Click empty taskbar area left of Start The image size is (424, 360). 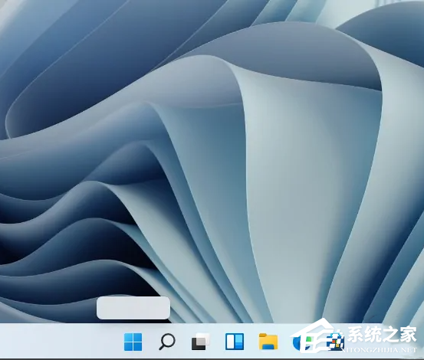(60, 342)
